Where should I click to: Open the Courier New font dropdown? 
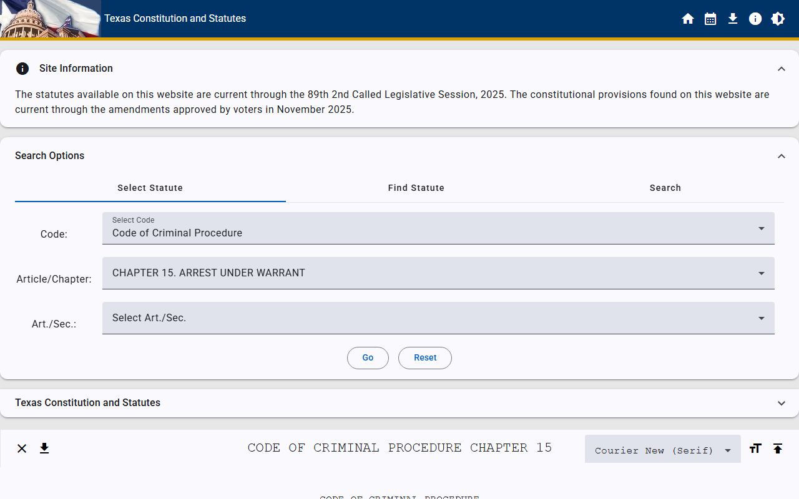click(x=663, y=449)
